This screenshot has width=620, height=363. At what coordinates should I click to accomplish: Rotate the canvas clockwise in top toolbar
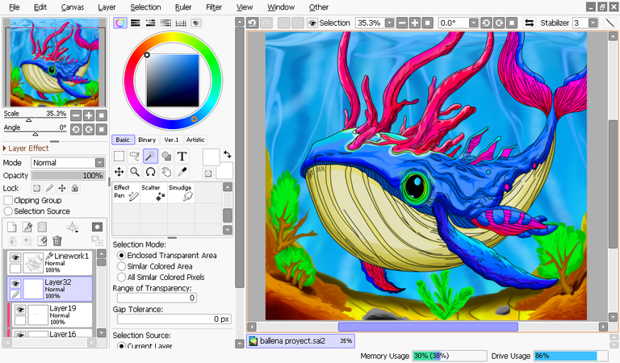coord(499,23)
